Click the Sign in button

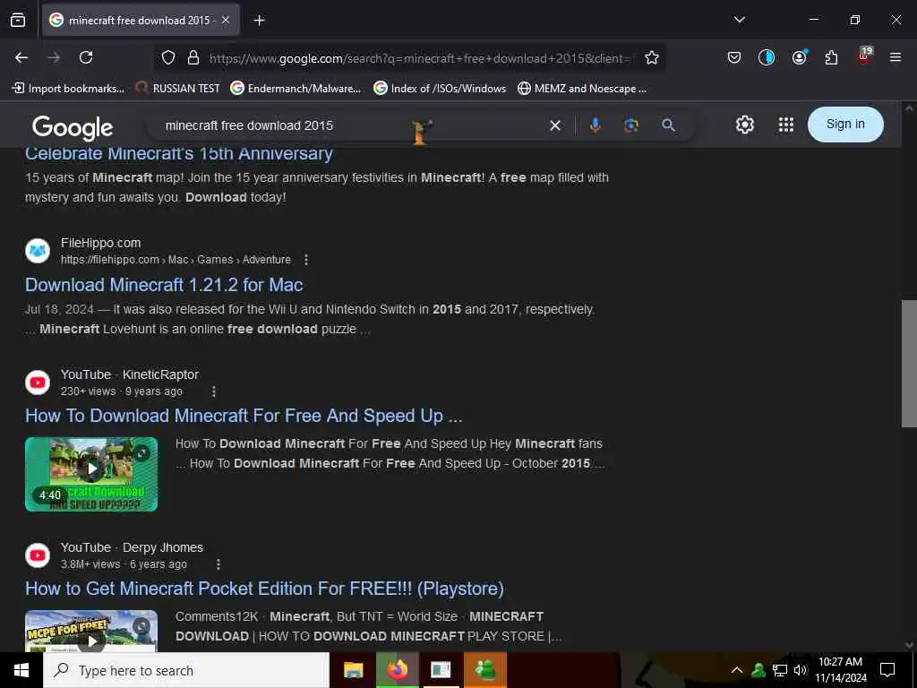pos(845,124)
